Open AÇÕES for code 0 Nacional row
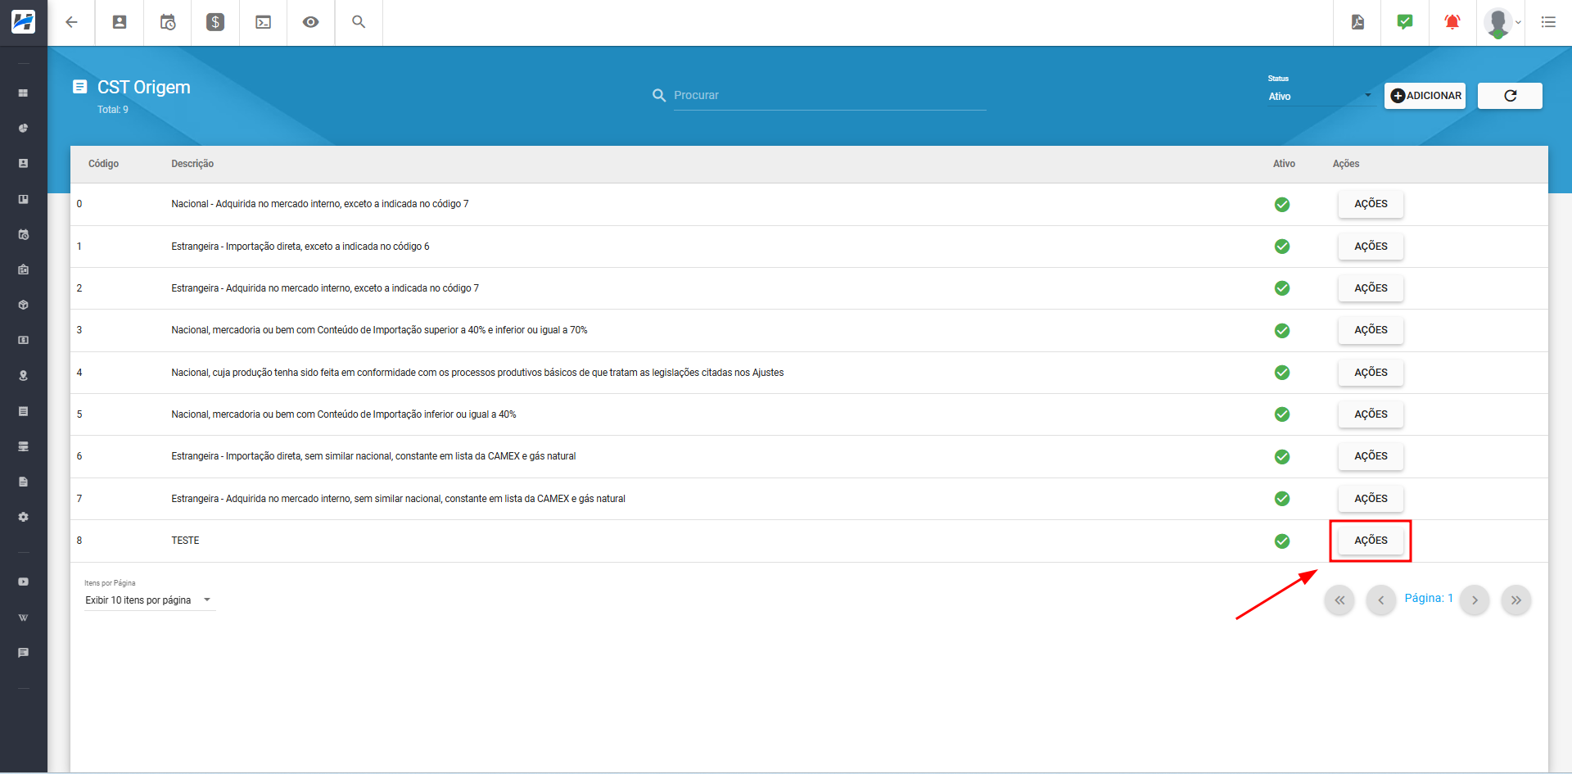The height and width of the screenshot is (774, 1572). pyautogui.click(x=1371, y=204)
